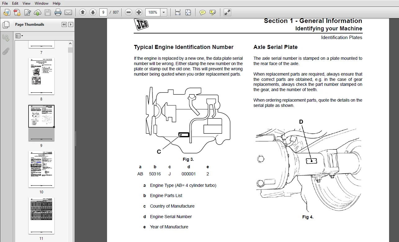The width and height of the screenshot is (399, 242).
Task: Click the Email envelope icon
Action: (68, 12)
